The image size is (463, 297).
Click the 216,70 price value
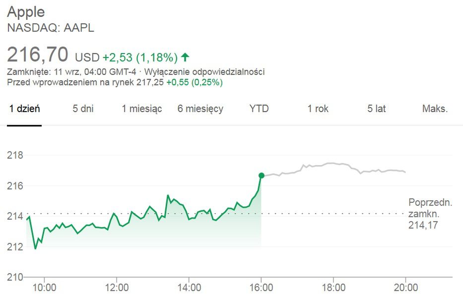tap(38, 54)
